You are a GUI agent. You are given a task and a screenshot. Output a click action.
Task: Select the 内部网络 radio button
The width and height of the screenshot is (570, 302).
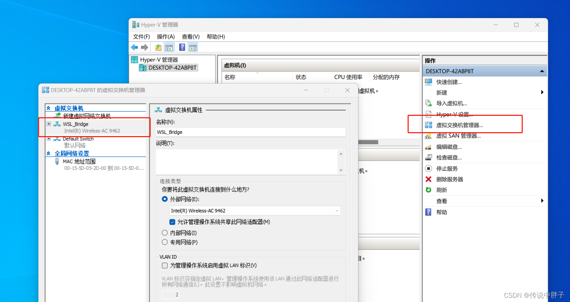click(165, 233)
